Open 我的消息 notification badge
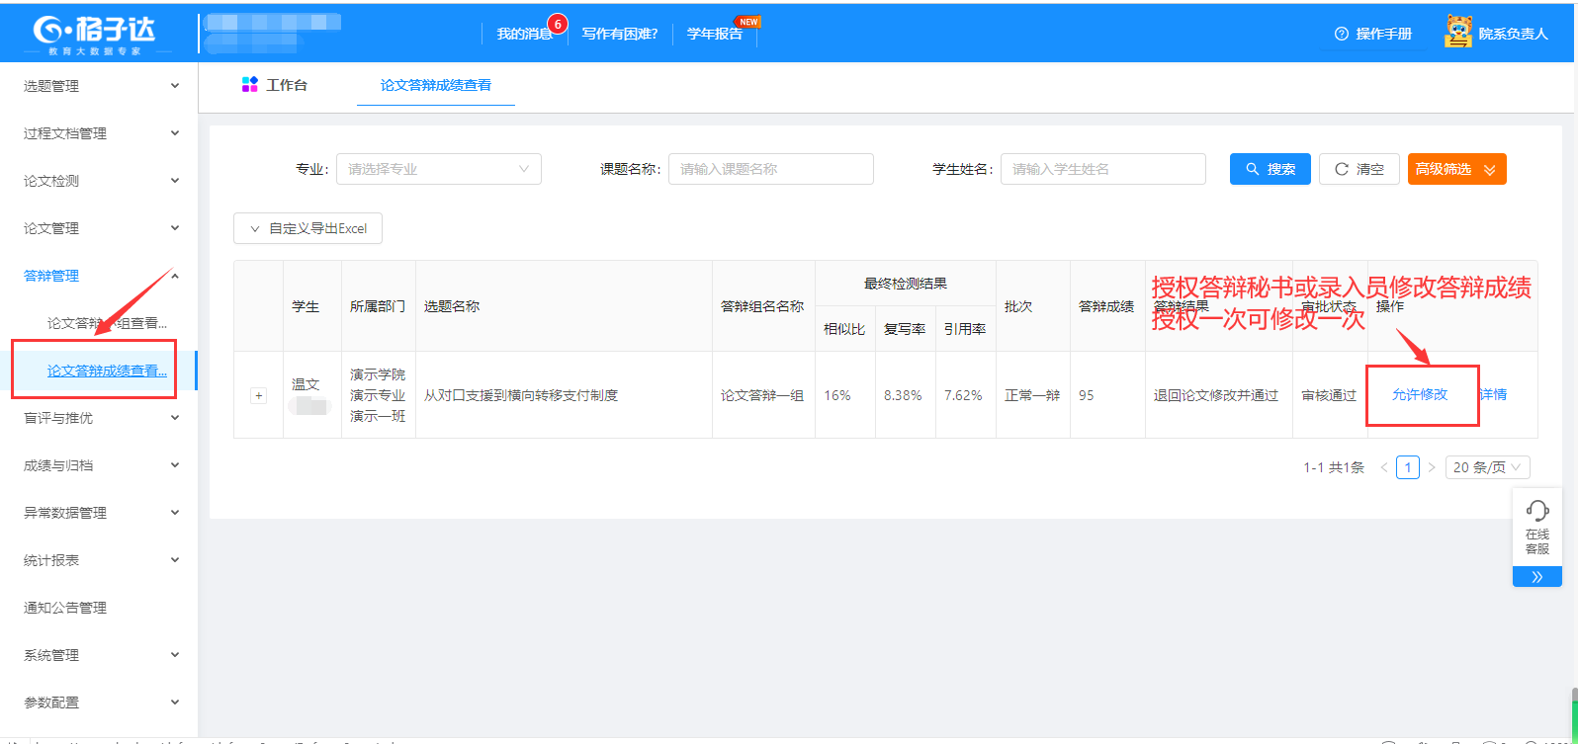 557,24
